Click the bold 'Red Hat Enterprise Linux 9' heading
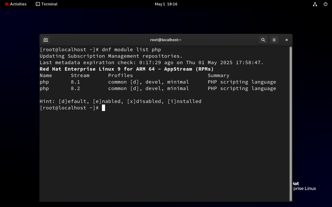The height and width of the screenshot is (207, 332). tap(127, 69)
